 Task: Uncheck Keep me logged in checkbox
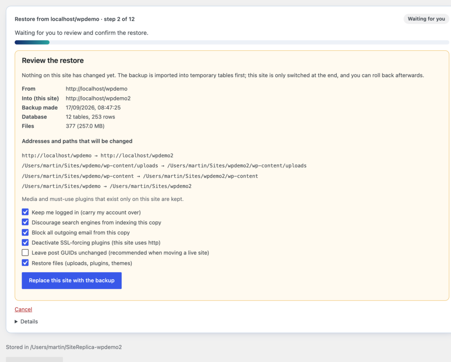(25, 212)
